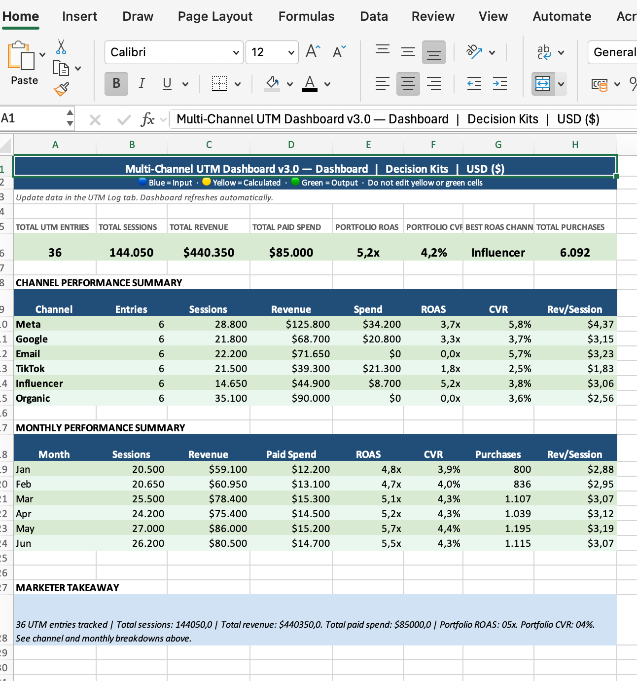Toggle Bold formatting button
This screenshot has height=681, width=637.
click(116, 83)
